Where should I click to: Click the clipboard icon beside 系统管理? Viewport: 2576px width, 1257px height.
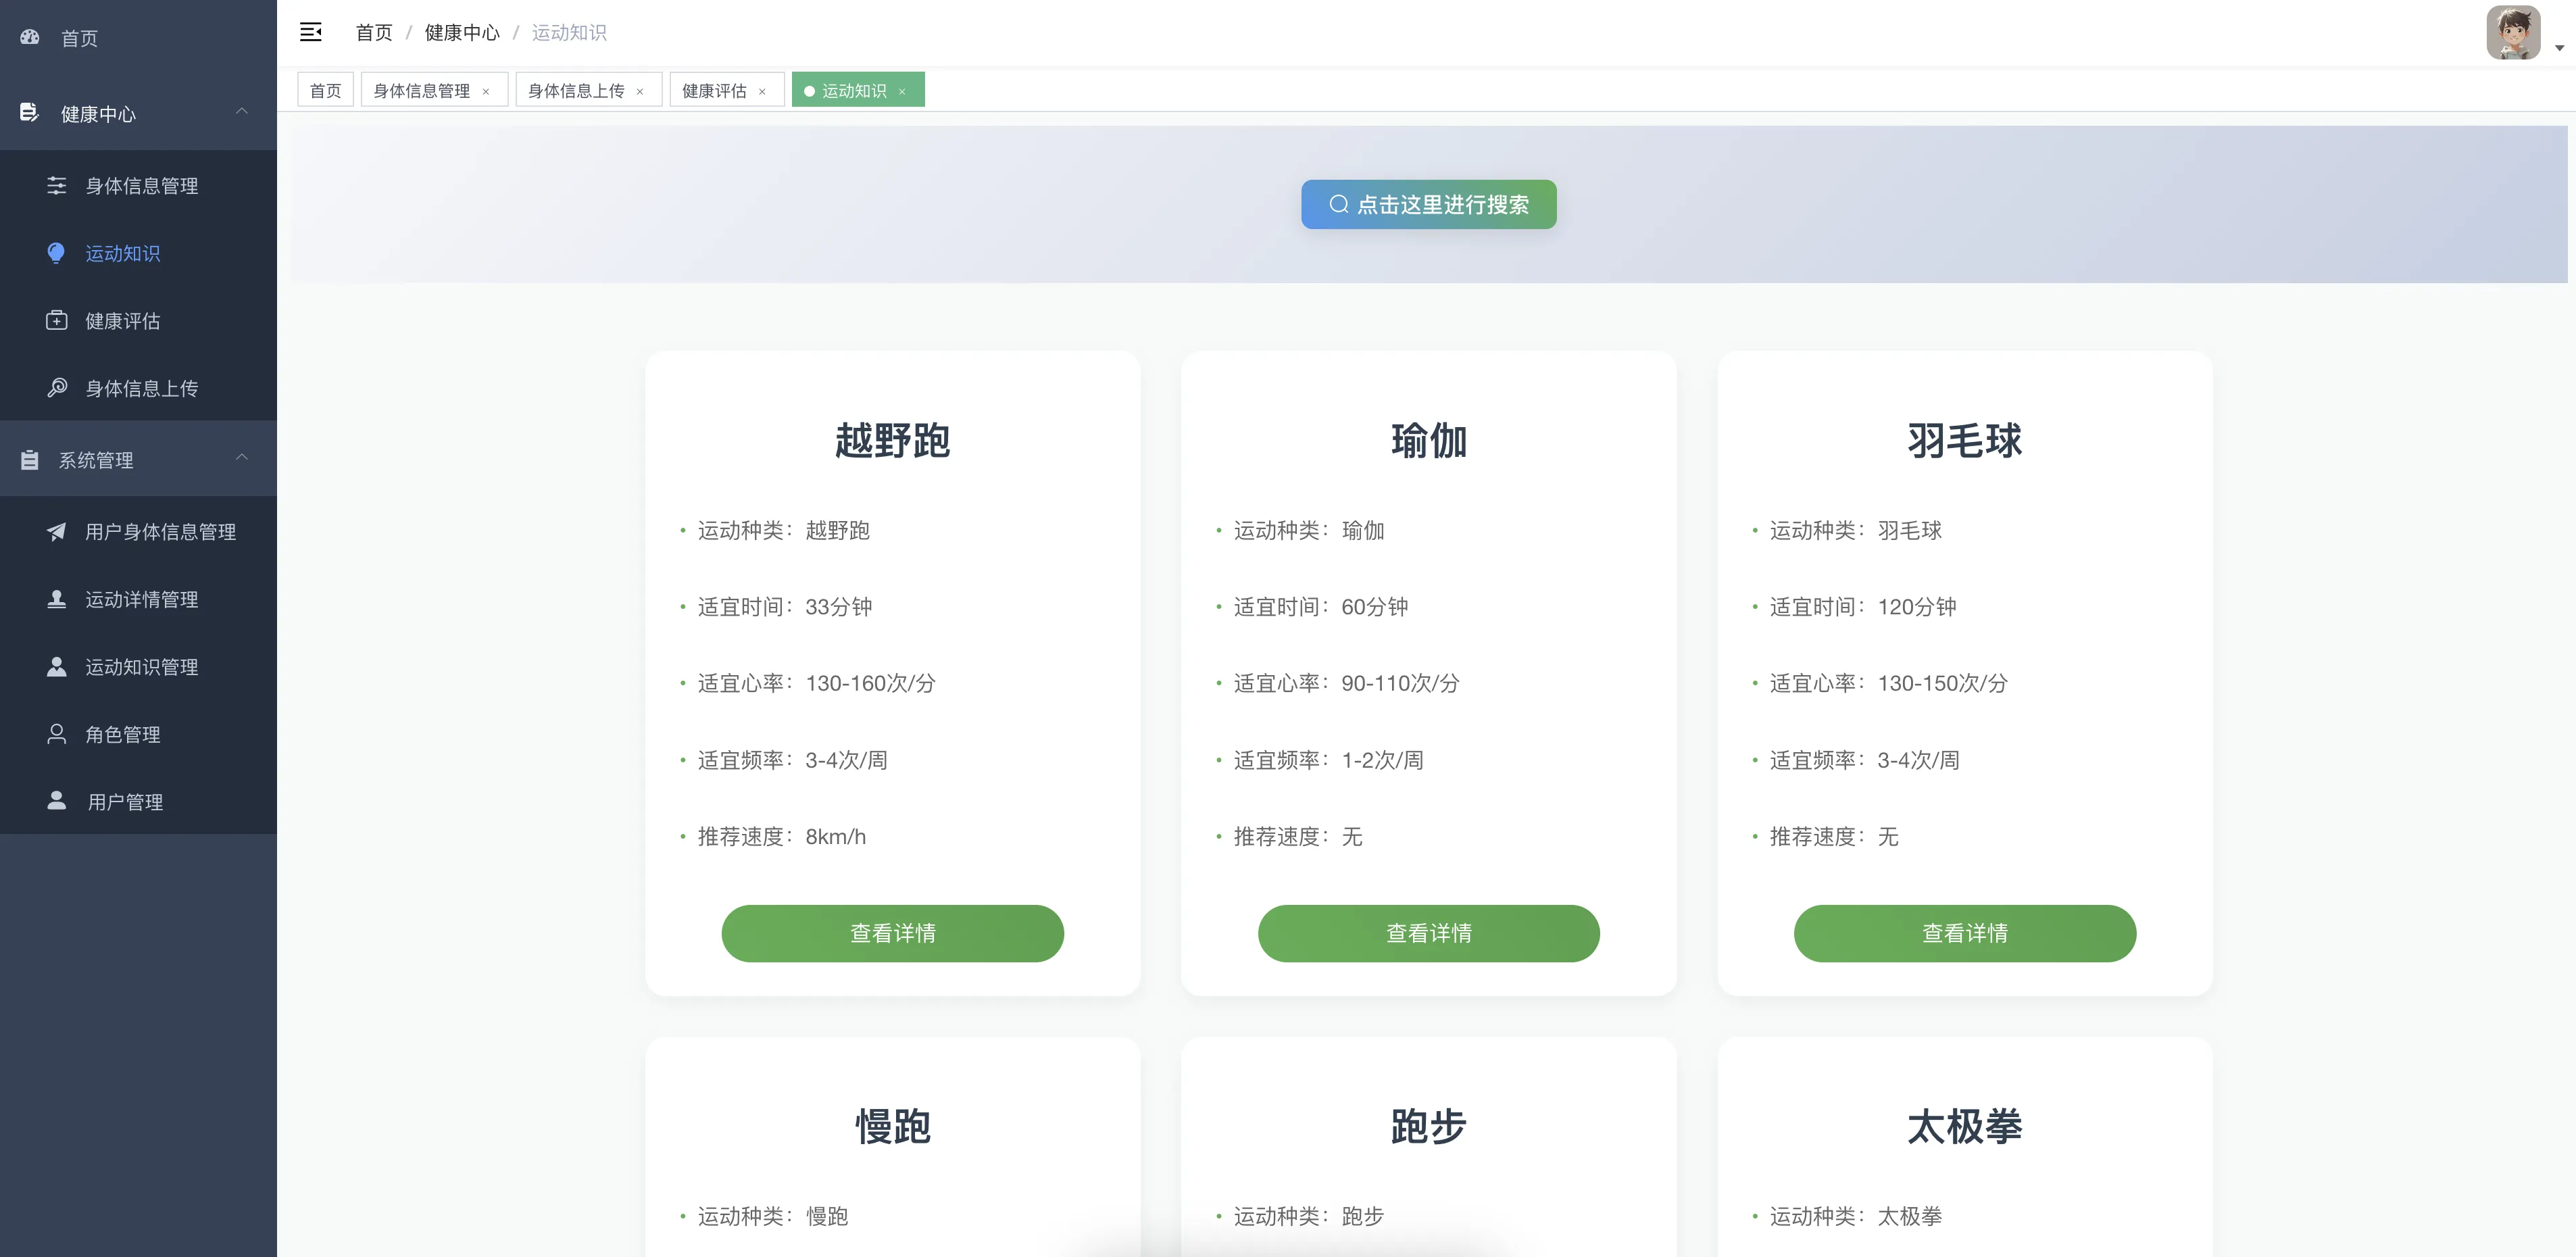pos(30,460)
